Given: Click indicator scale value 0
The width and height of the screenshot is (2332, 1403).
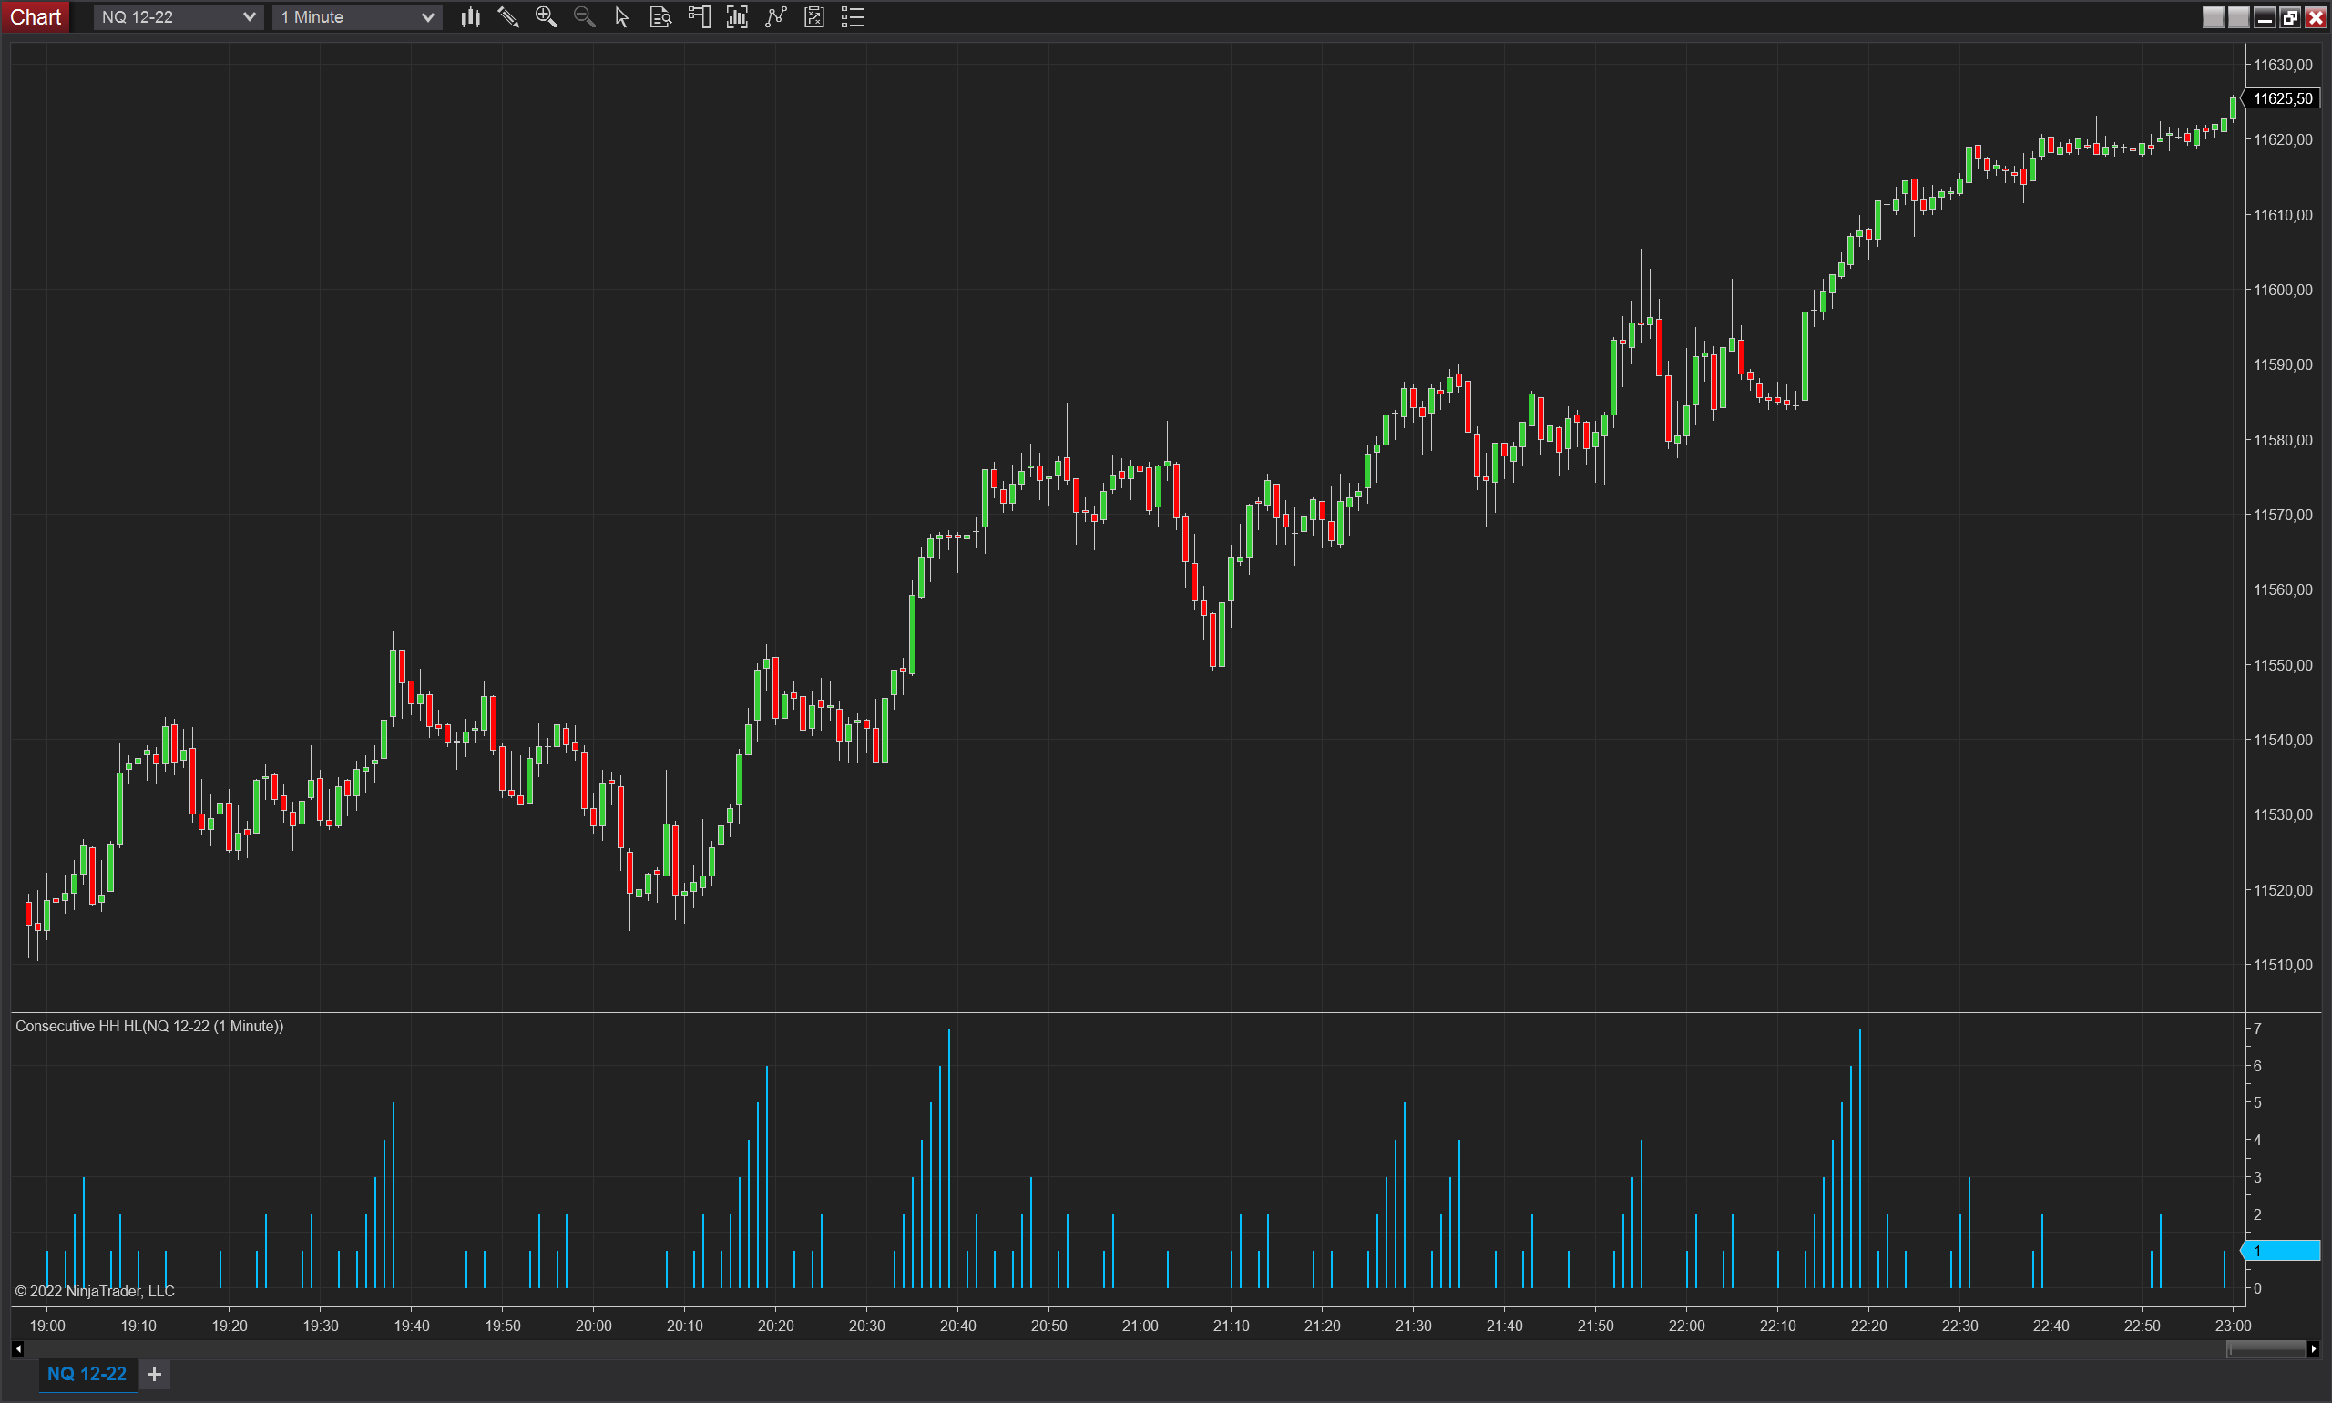Looking at the screenshot, I should [x=2257, y=1288].
